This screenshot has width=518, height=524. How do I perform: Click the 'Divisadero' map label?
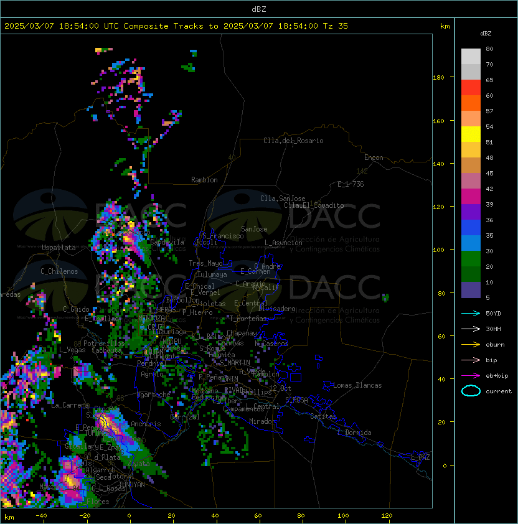pos(277,309)
